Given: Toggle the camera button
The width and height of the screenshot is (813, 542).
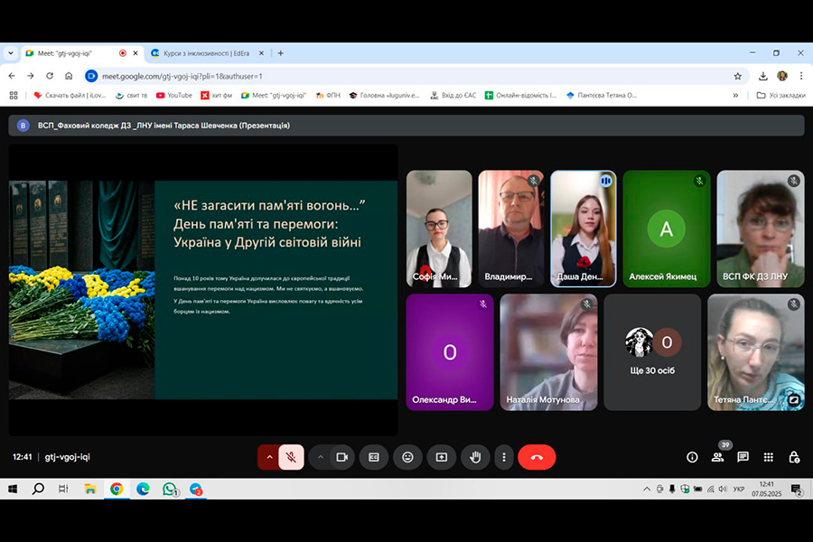Looking at the screenshot, I should (x=342, y=457).
